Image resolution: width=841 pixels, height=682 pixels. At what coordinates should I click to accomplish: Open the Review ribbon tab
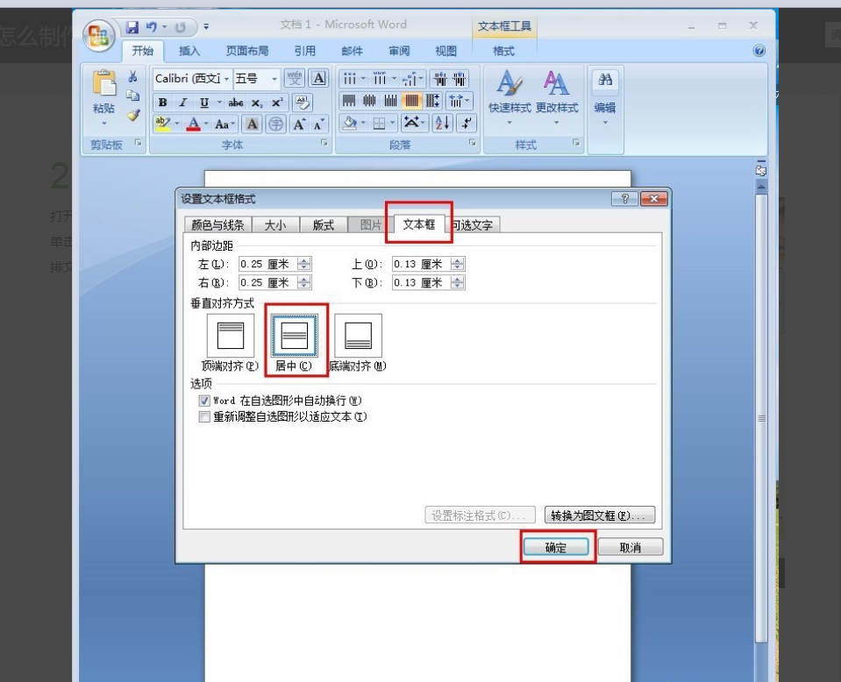pyautogui.click(x=399, y=51)
